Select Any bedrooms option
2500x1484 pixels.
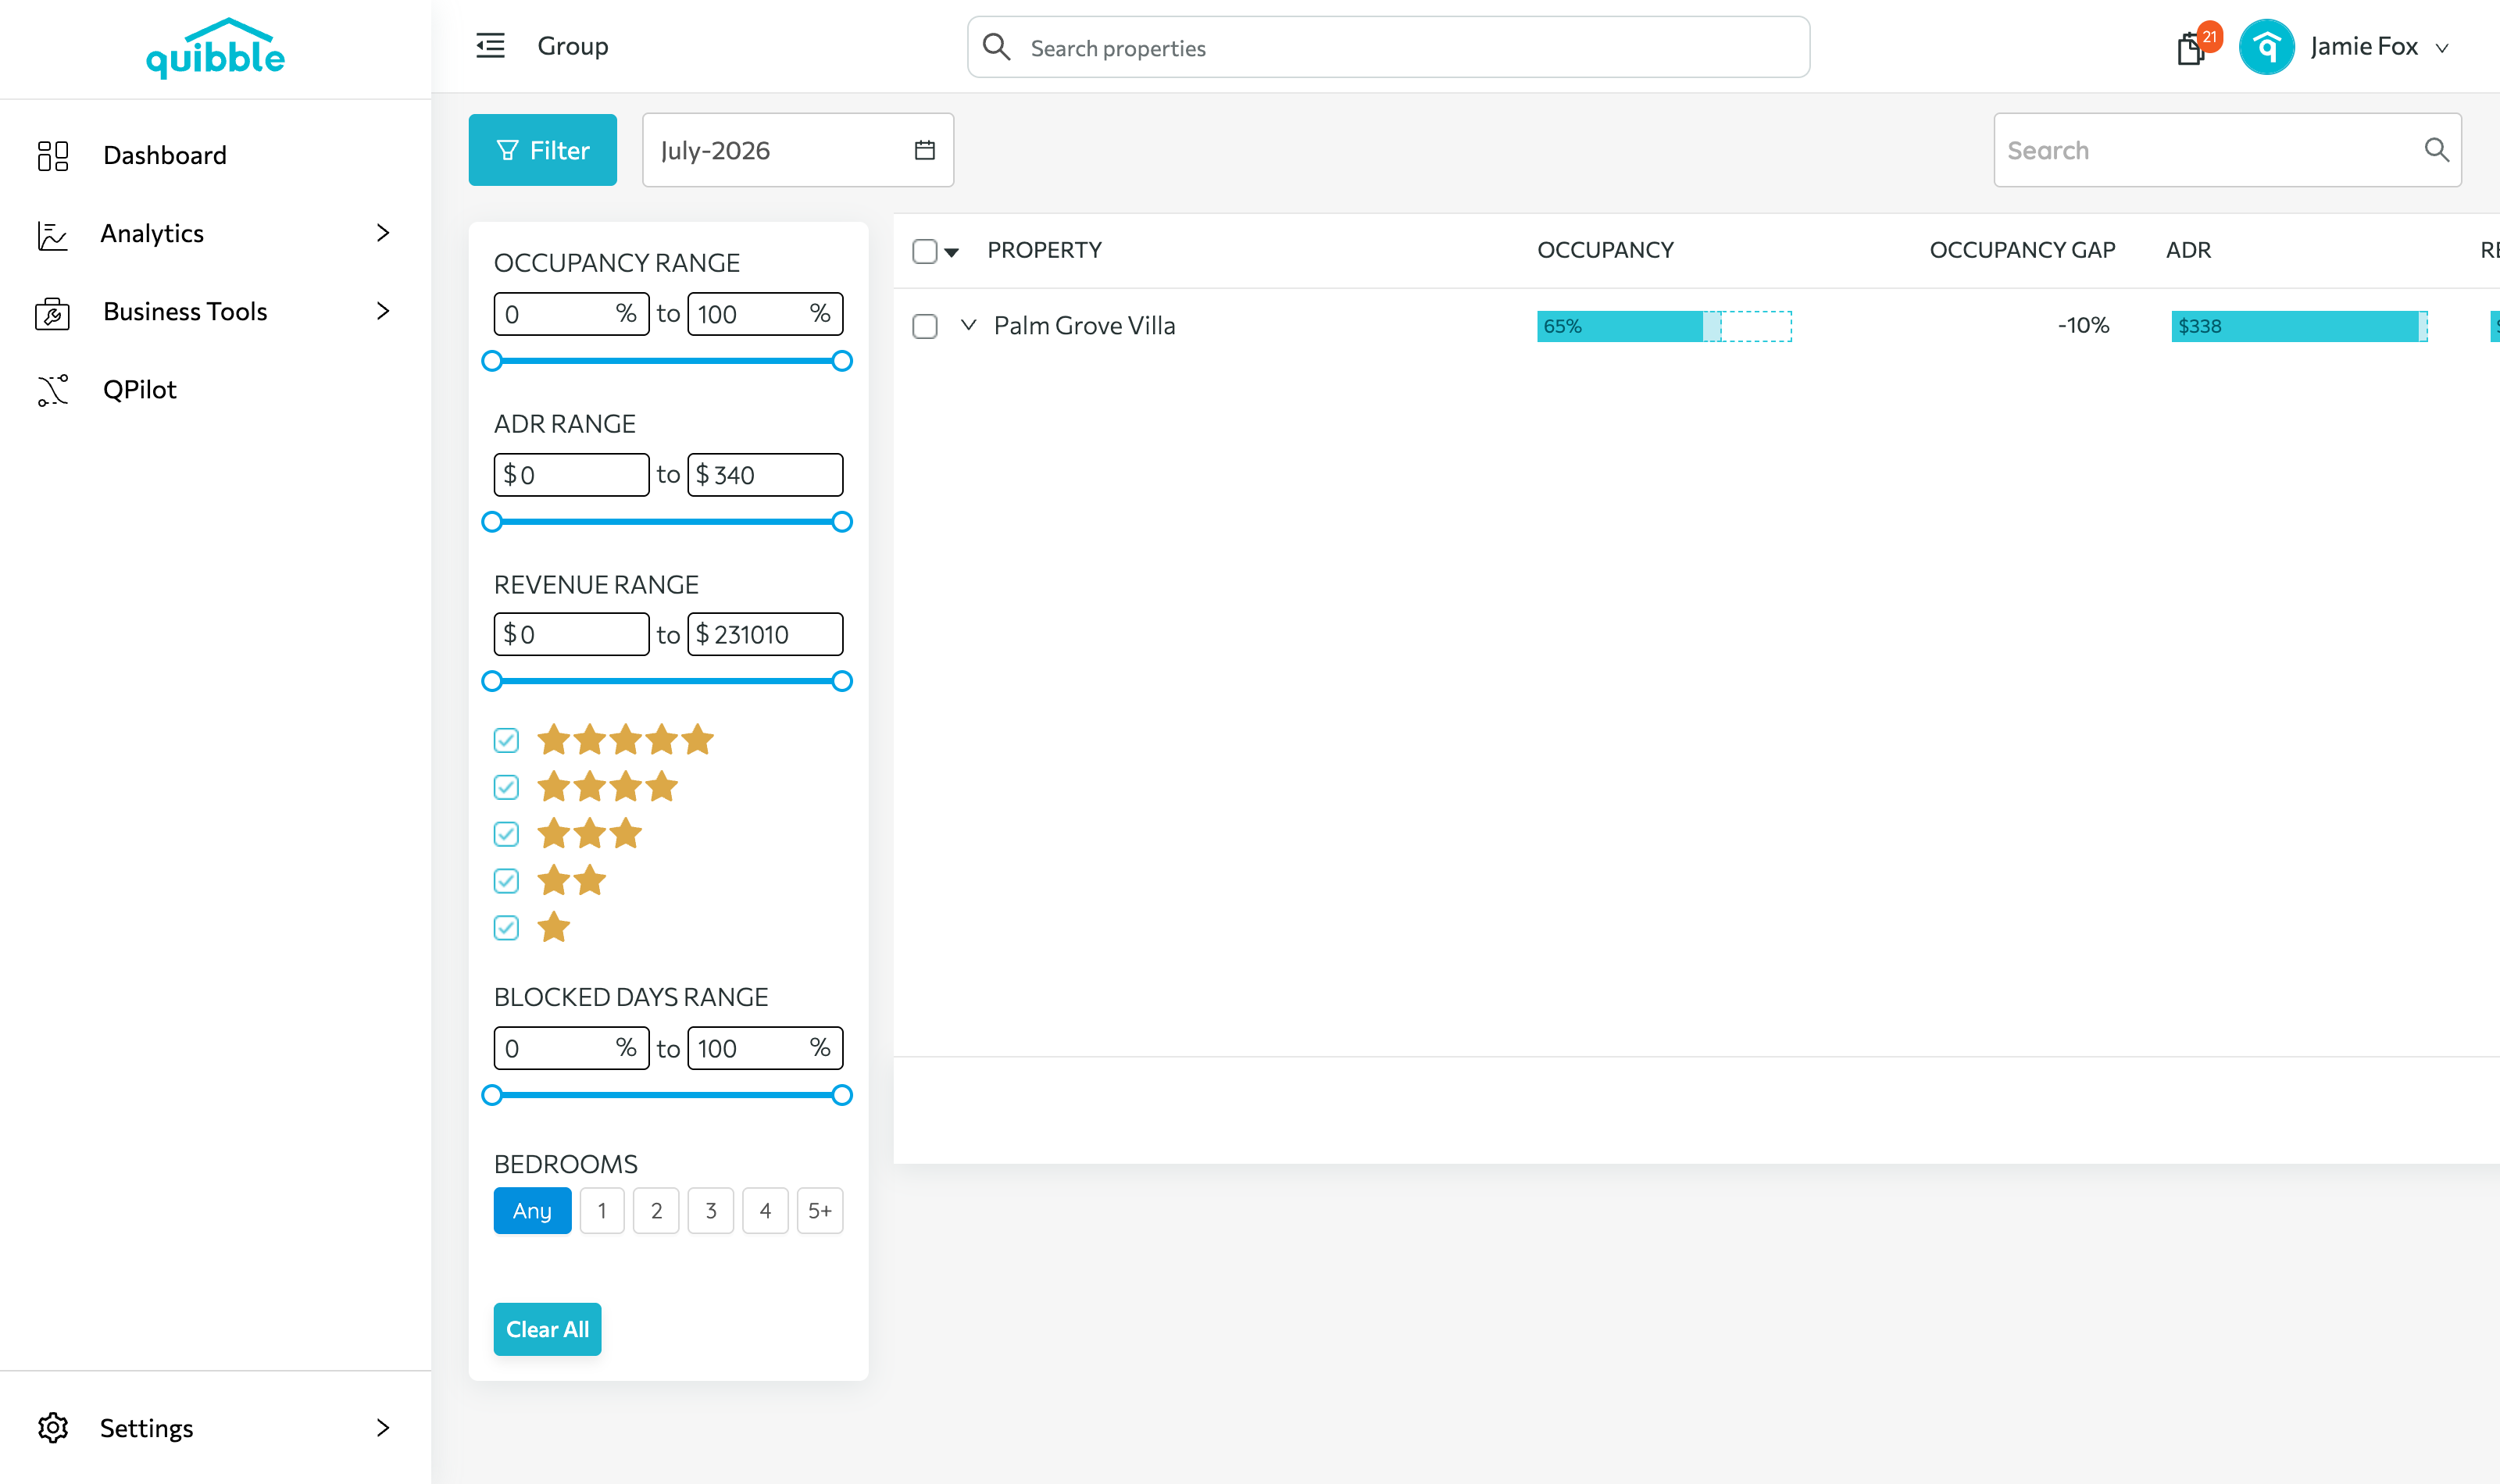(x=532, y=1211)
